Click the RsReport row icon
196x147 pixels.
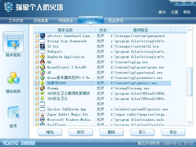[43, 51]
